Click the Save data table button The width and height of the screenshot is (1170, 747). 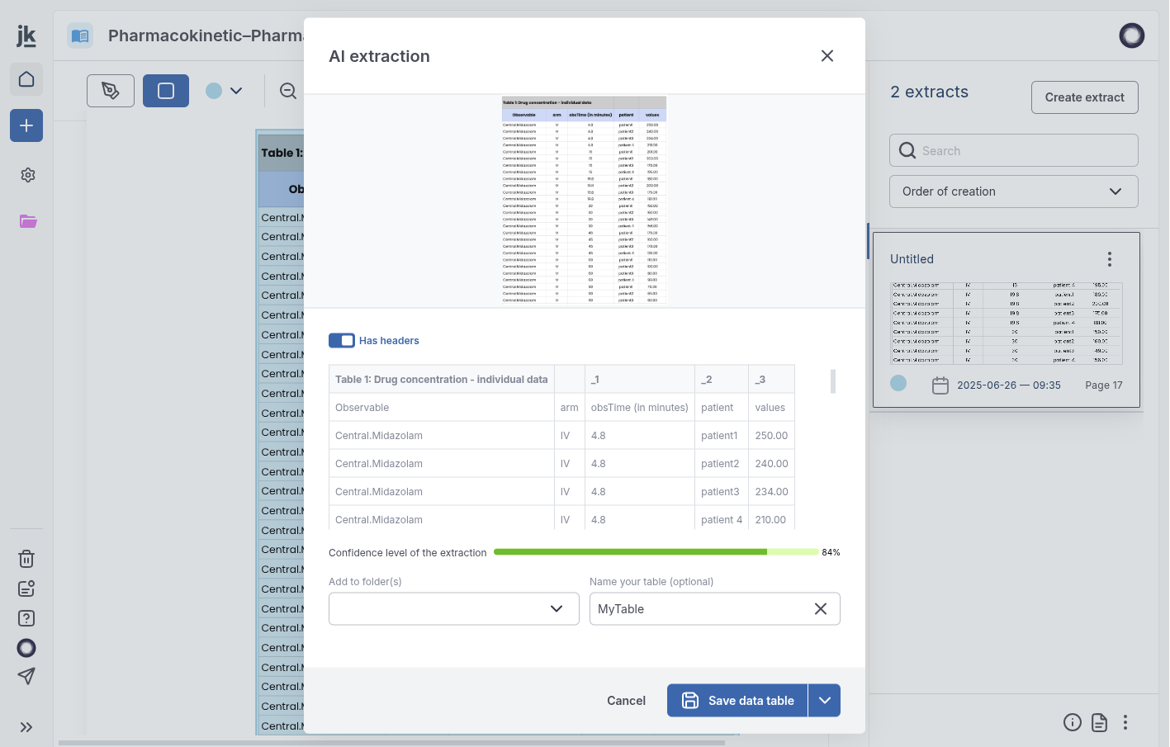pyautogui.click(x=737, y=701)
